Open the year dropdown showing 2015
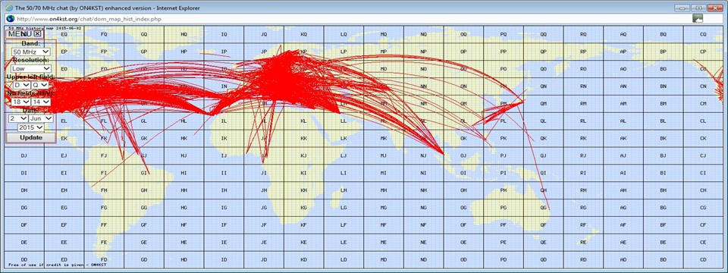728x273 pixels. 30,127
